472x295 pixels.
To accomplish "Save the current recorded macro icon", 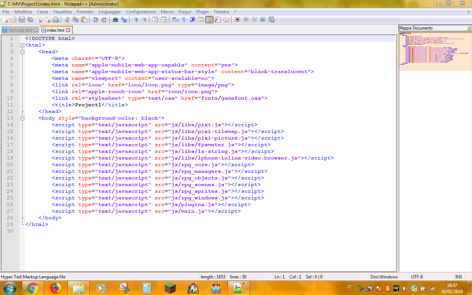I will (271, 20).
